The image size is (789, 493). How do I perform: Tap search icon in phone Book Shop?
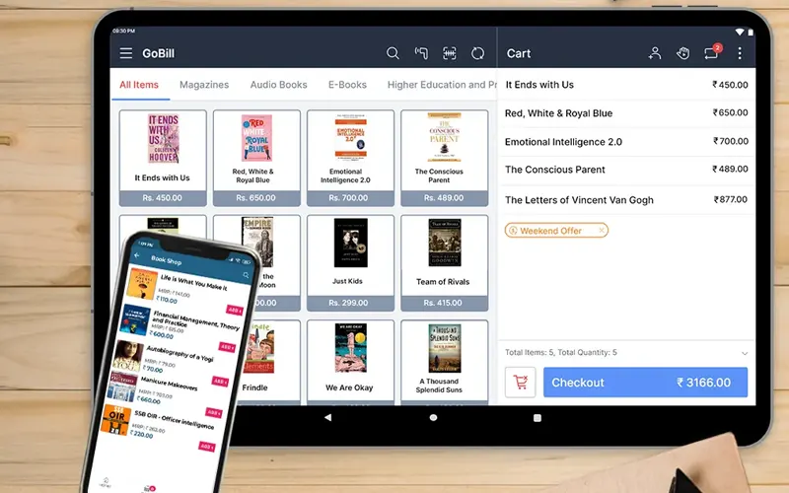246,275
